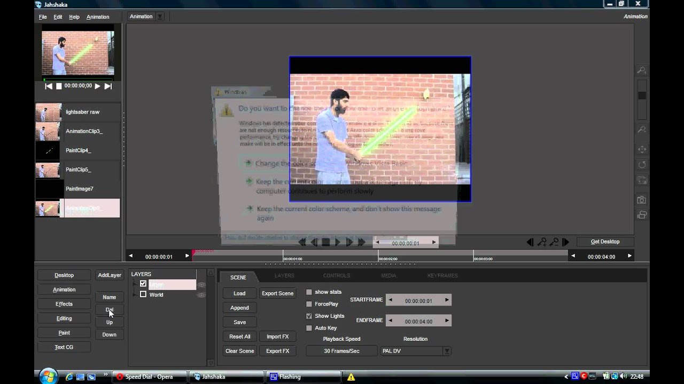Switch to the SCENE tab

238,277
